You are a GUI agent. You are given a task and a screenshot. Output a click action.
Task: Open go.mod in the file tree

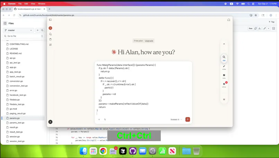click(13, 109)
